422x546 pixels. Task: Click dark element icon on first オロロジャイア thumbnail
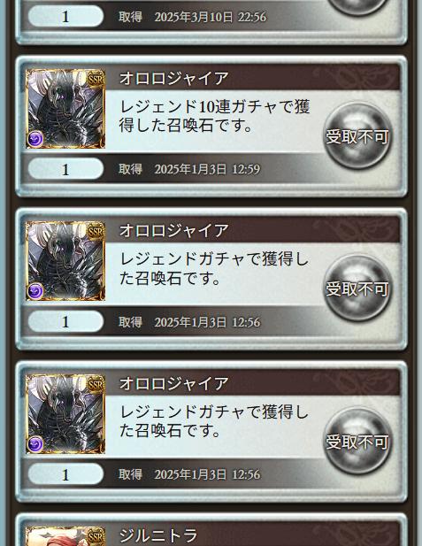pyautogui.click(x=35, y=139)
